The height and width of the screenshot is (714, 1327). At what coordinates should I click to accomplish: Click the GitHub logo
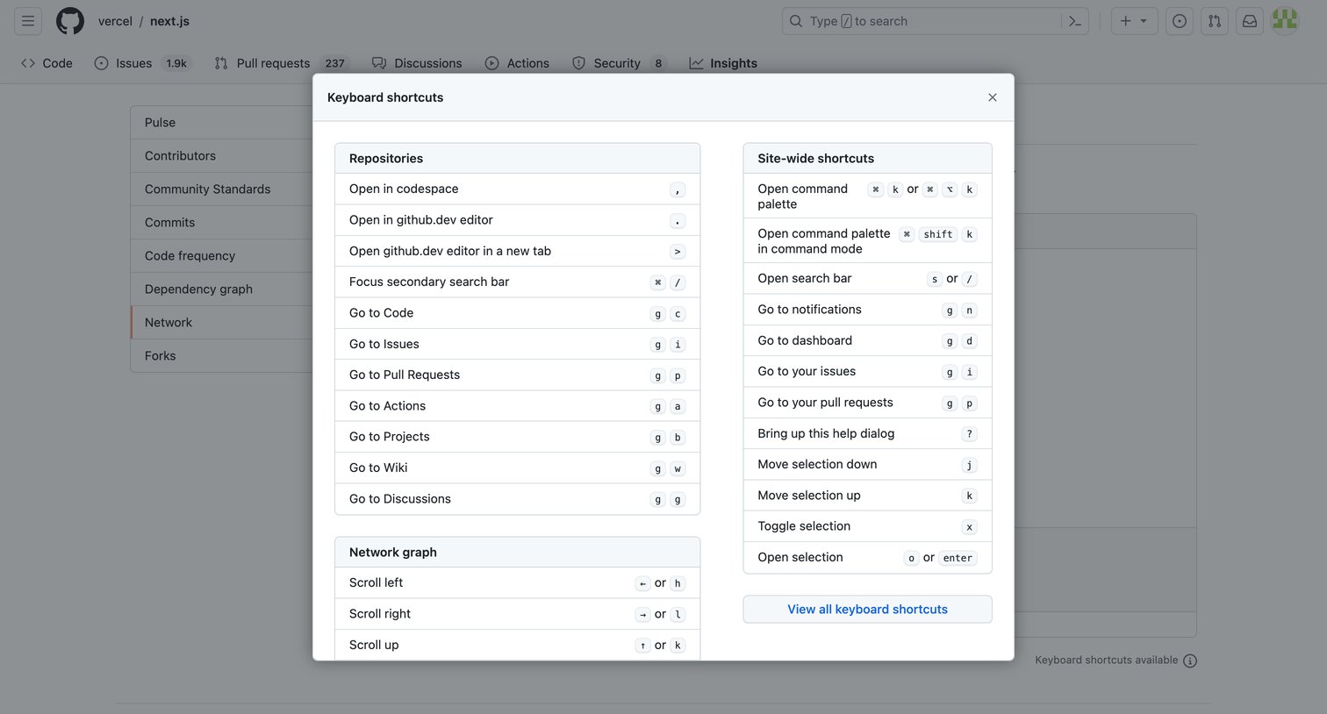point(70,21)
